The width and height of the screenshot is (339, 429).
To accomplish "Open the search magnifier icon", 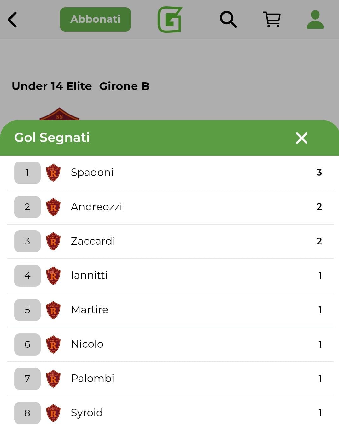I will [x=228, y=20].
